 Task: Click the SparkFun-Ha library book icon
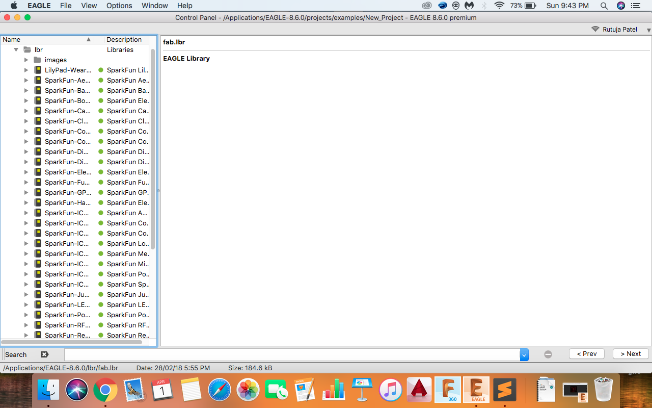coord(38,202)
